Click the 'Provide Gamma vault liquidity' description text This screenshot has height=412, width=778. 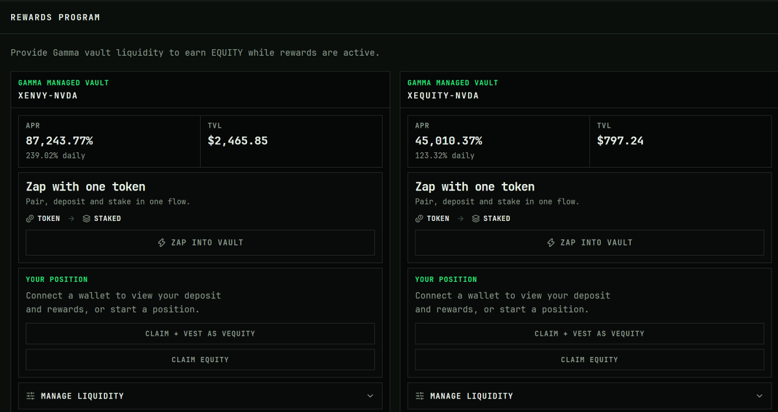pos(194,52)
